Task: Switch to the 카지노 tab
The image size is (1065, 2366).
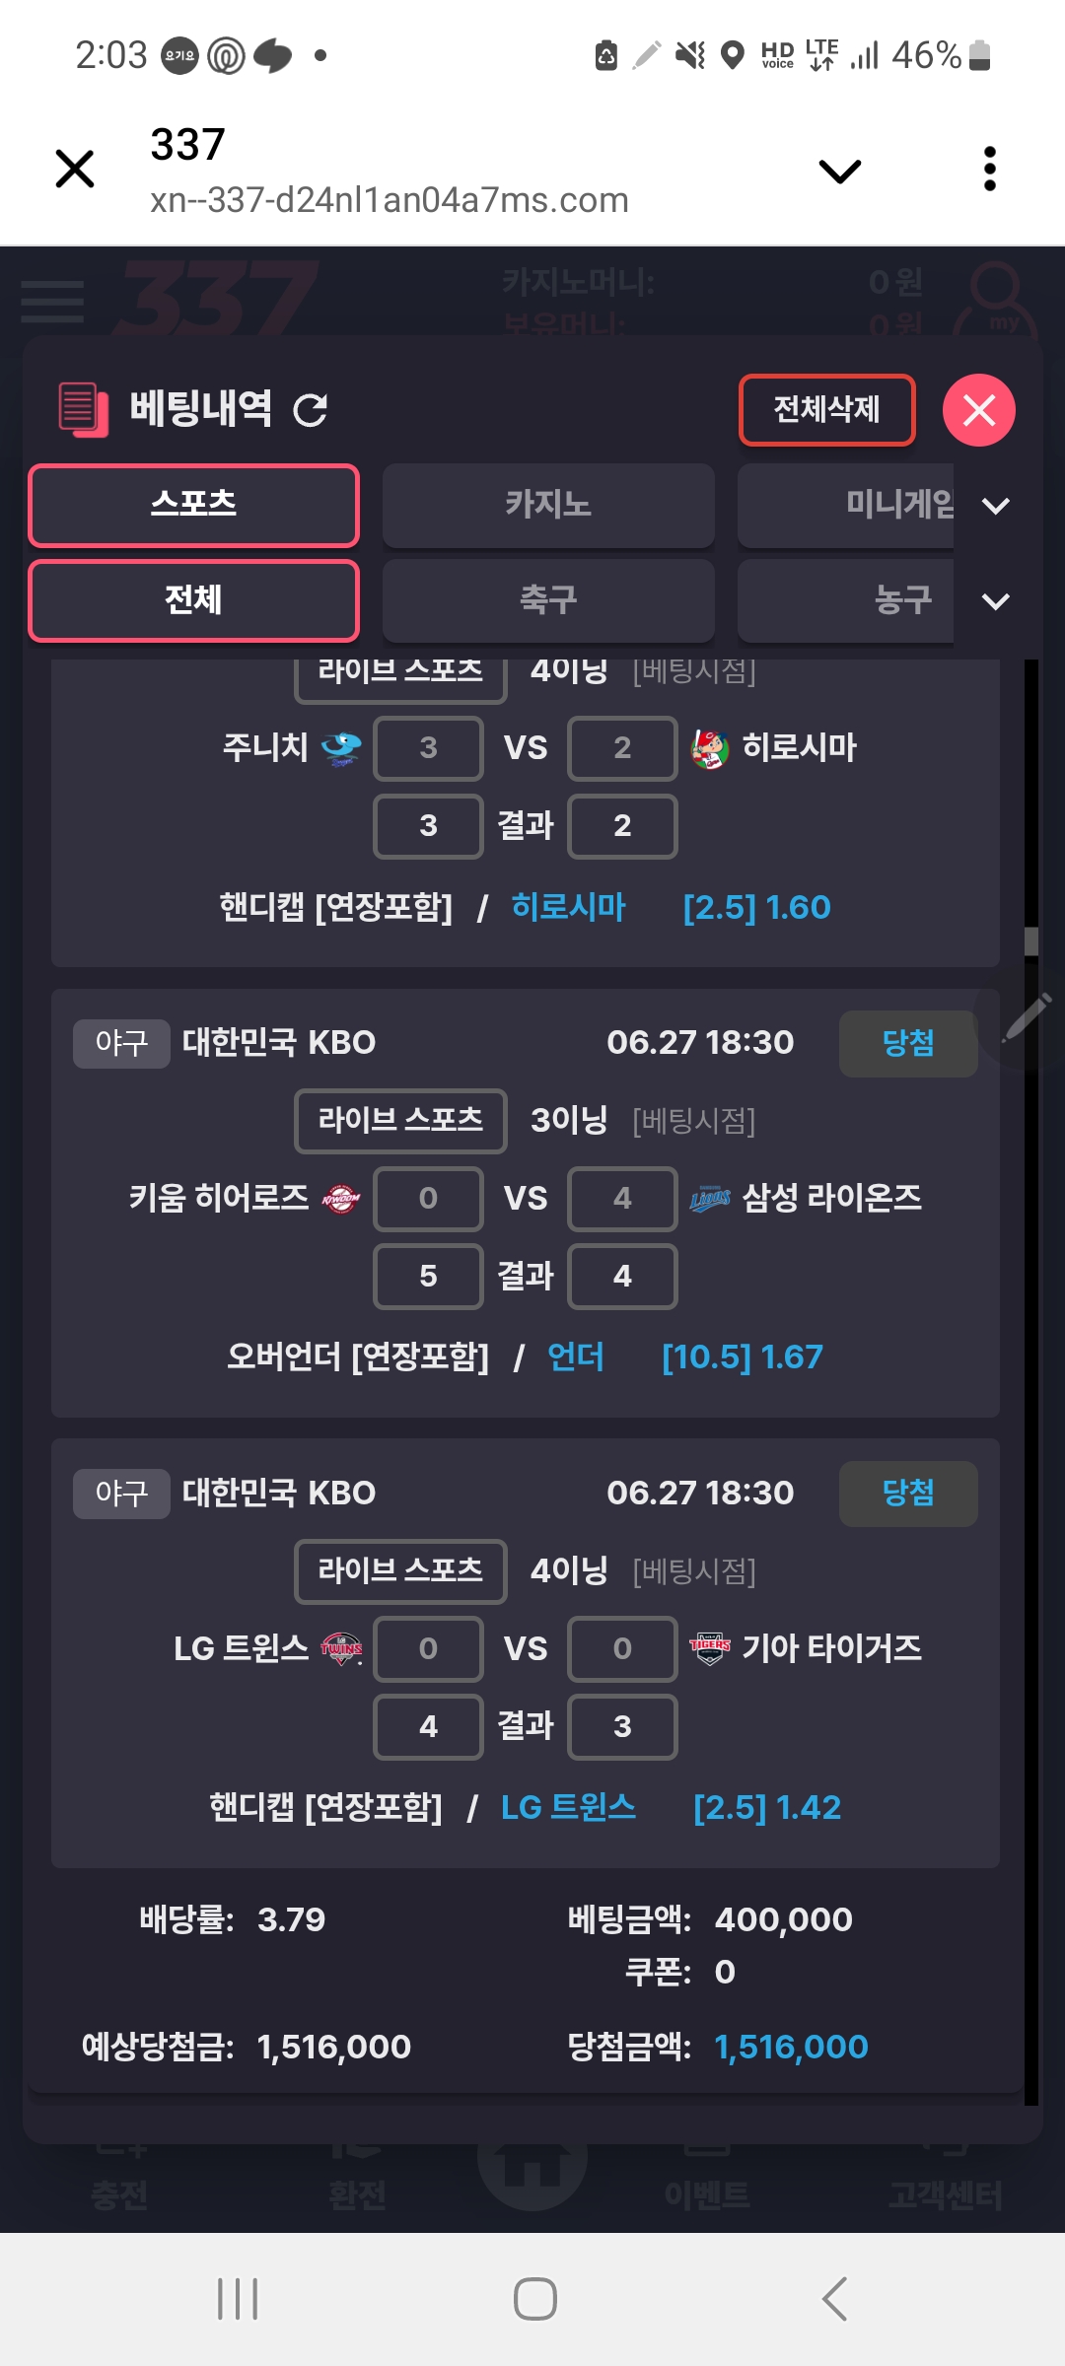Action: tap(548, 505)
